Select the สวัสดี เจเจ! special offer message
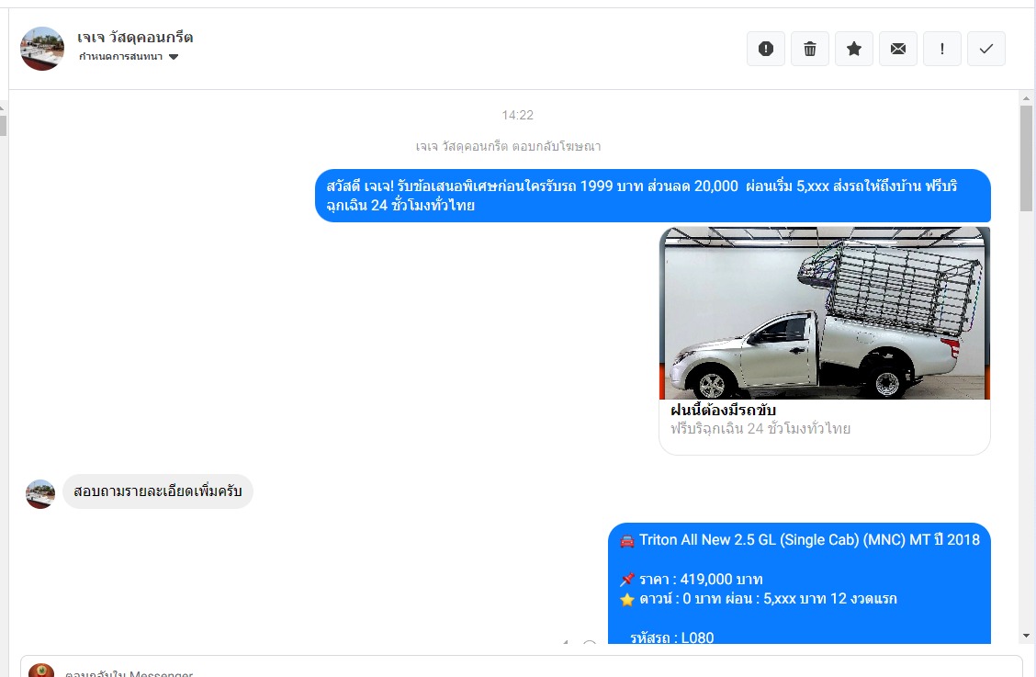 click(x=653, y=196)
